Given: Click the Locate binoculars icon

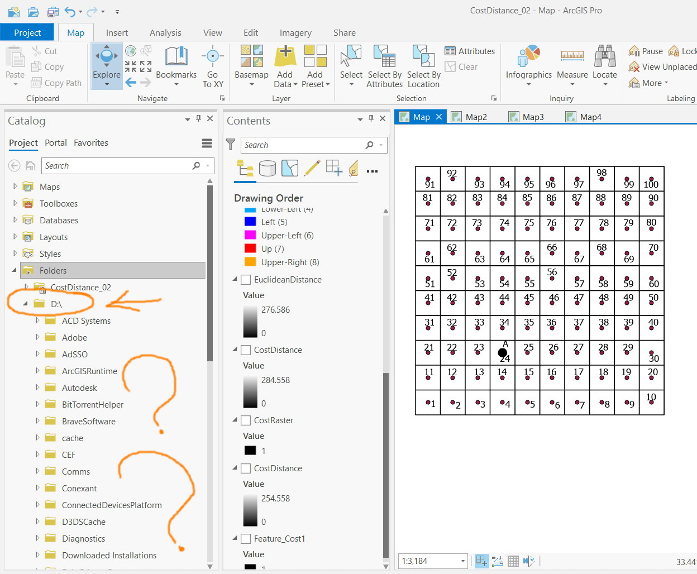Looking at the screenshot, I should tap(605, 56).
